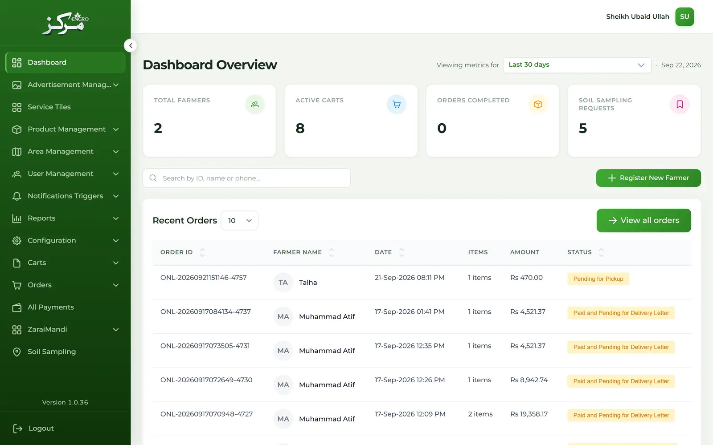Click Area Management map icon
Viewport: 713px width, 445px height.
click(x=17, y=152)
